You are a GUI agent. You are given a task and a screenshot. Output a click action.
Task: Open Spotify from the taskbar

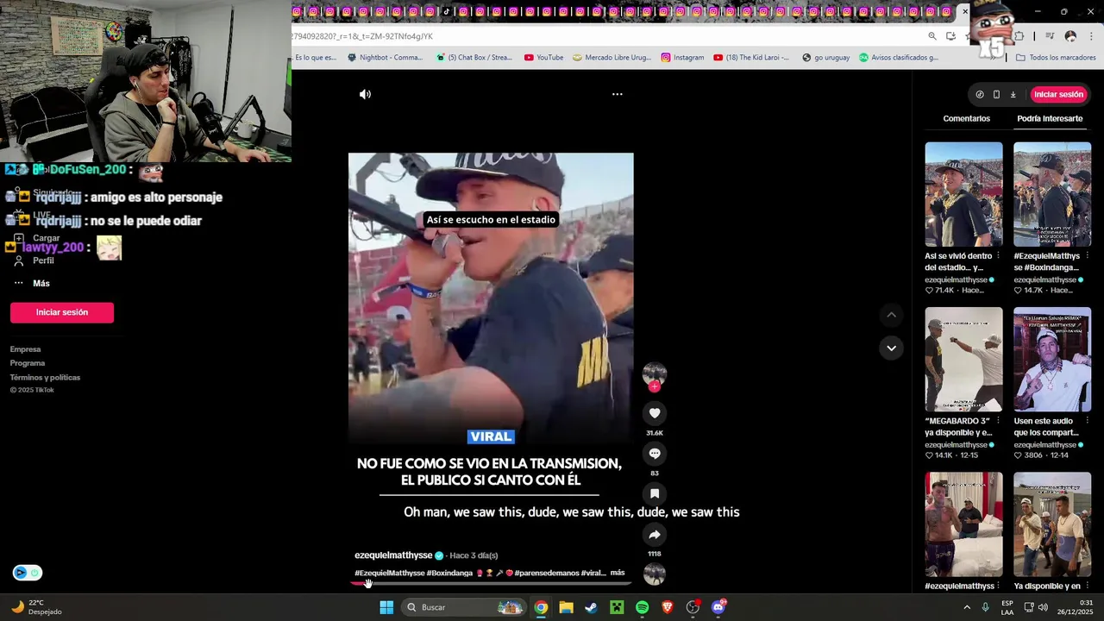pos(642,607)
